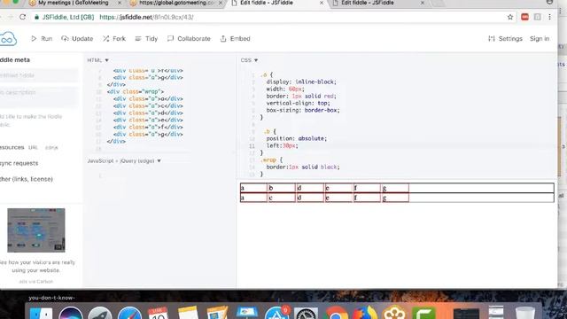567x319 pixels.
Task: Click the gray extension icon beside the red one
Action: (538, 17)
